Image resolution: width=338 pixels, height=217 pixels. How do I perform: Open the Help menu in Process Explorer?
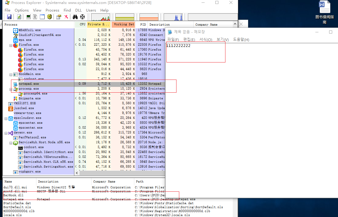tap(104, 10)
